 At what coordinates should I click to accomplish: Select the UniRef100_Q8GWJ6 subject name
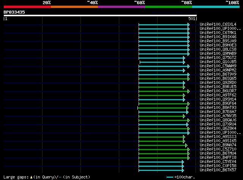coord(218,120)
